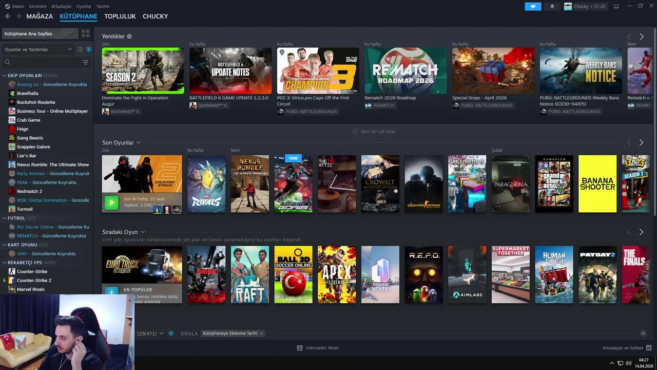The width and height of the screenshot is (657, 370).
Task: Switch to MAĞAZA tab
Action: click(40, 16)
